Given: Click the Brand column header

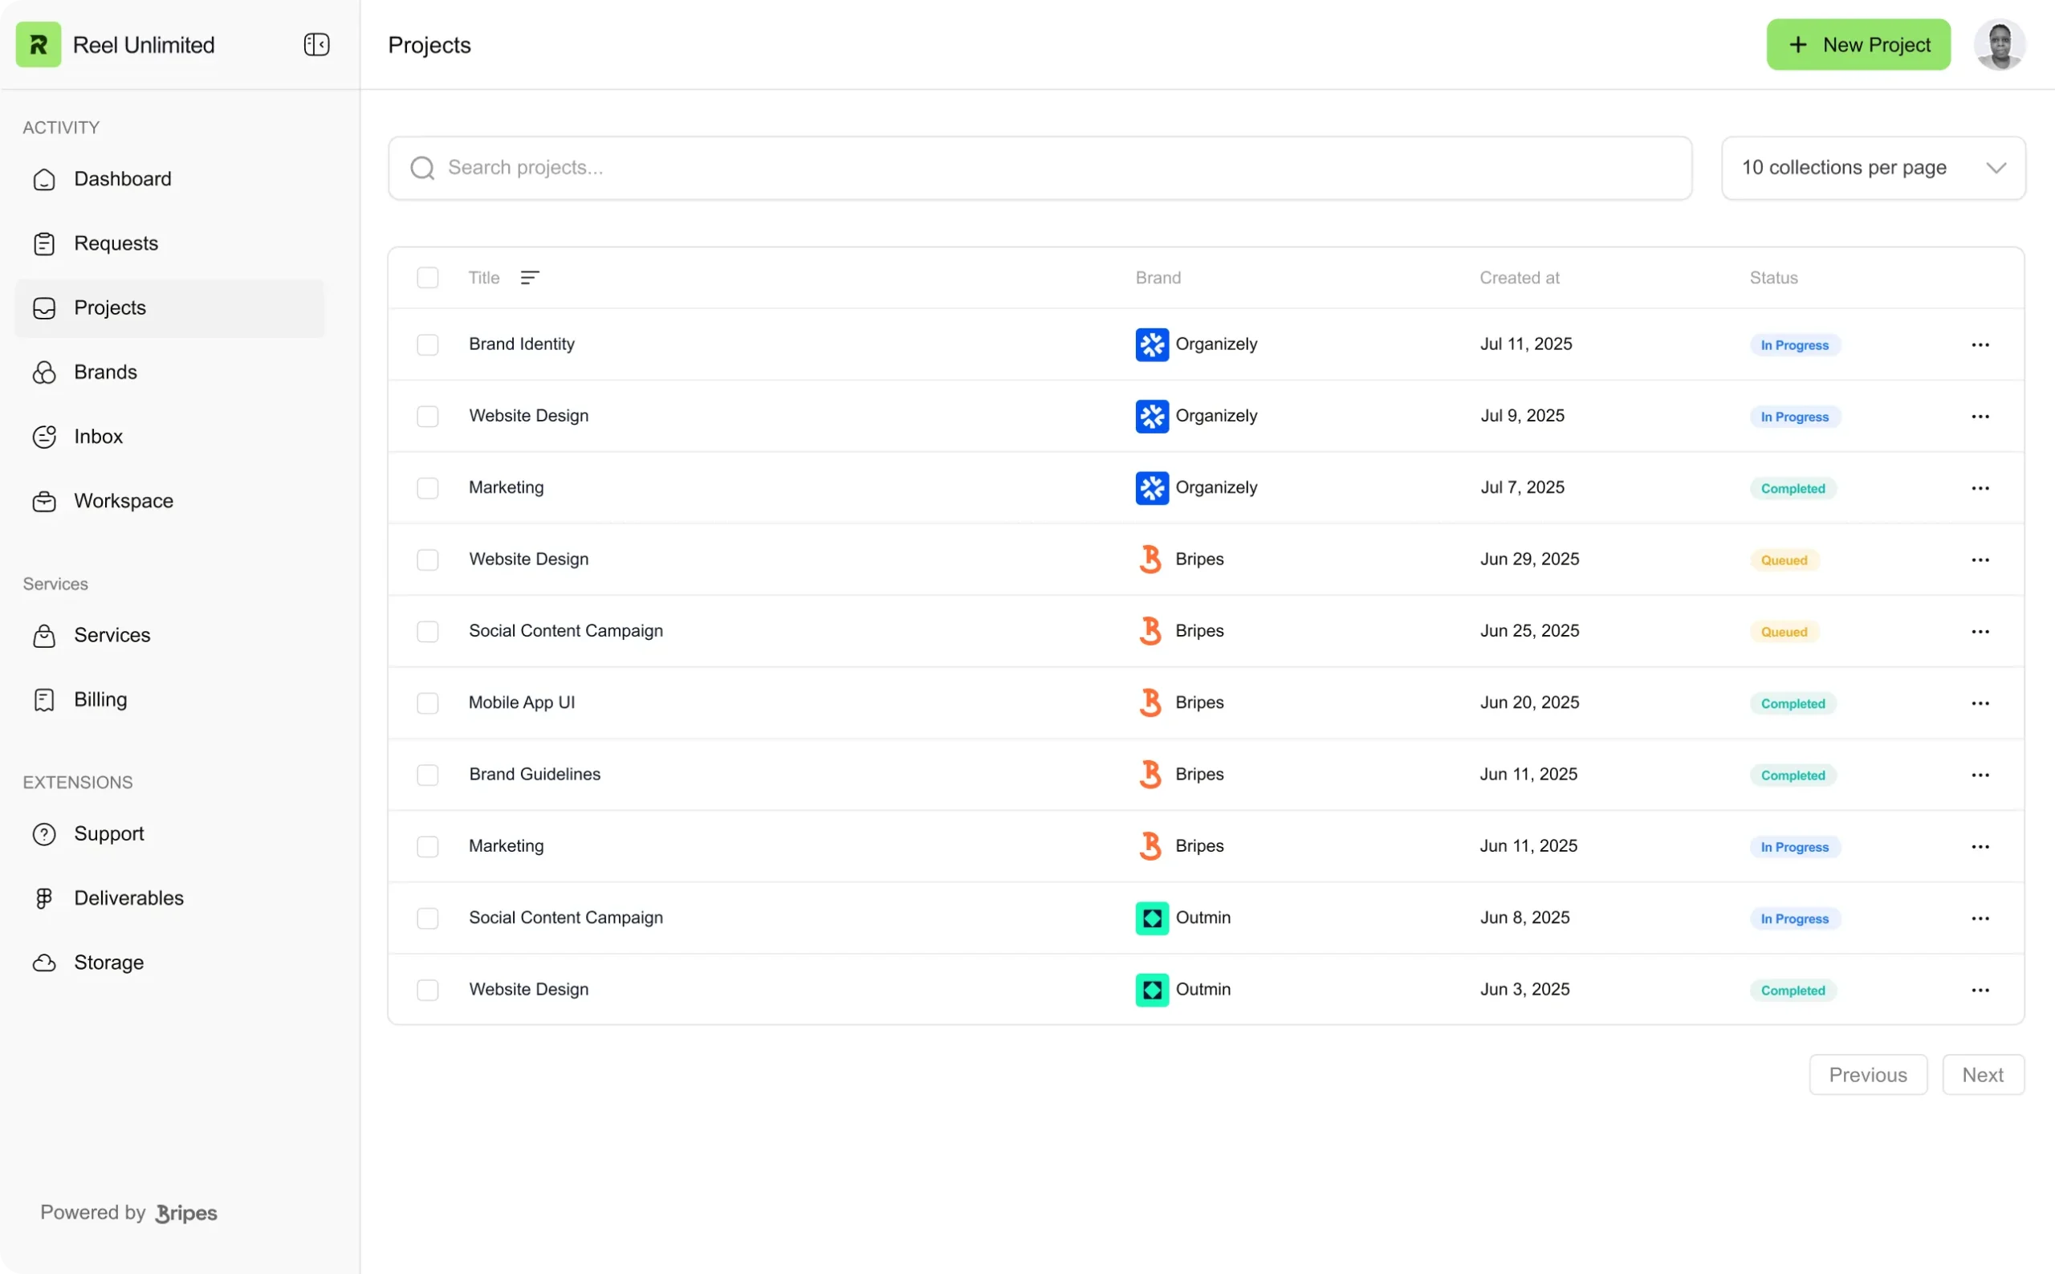Looking at the screenshot, I should coord(1158,278).
